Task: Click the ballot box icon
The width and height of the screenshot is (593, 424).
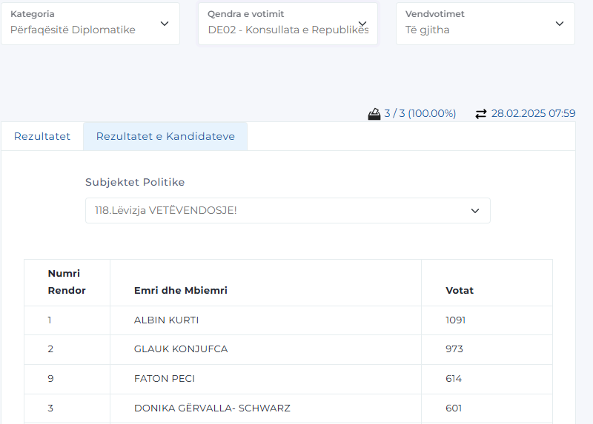Action: pyautogui.click(x=374, y=114)
